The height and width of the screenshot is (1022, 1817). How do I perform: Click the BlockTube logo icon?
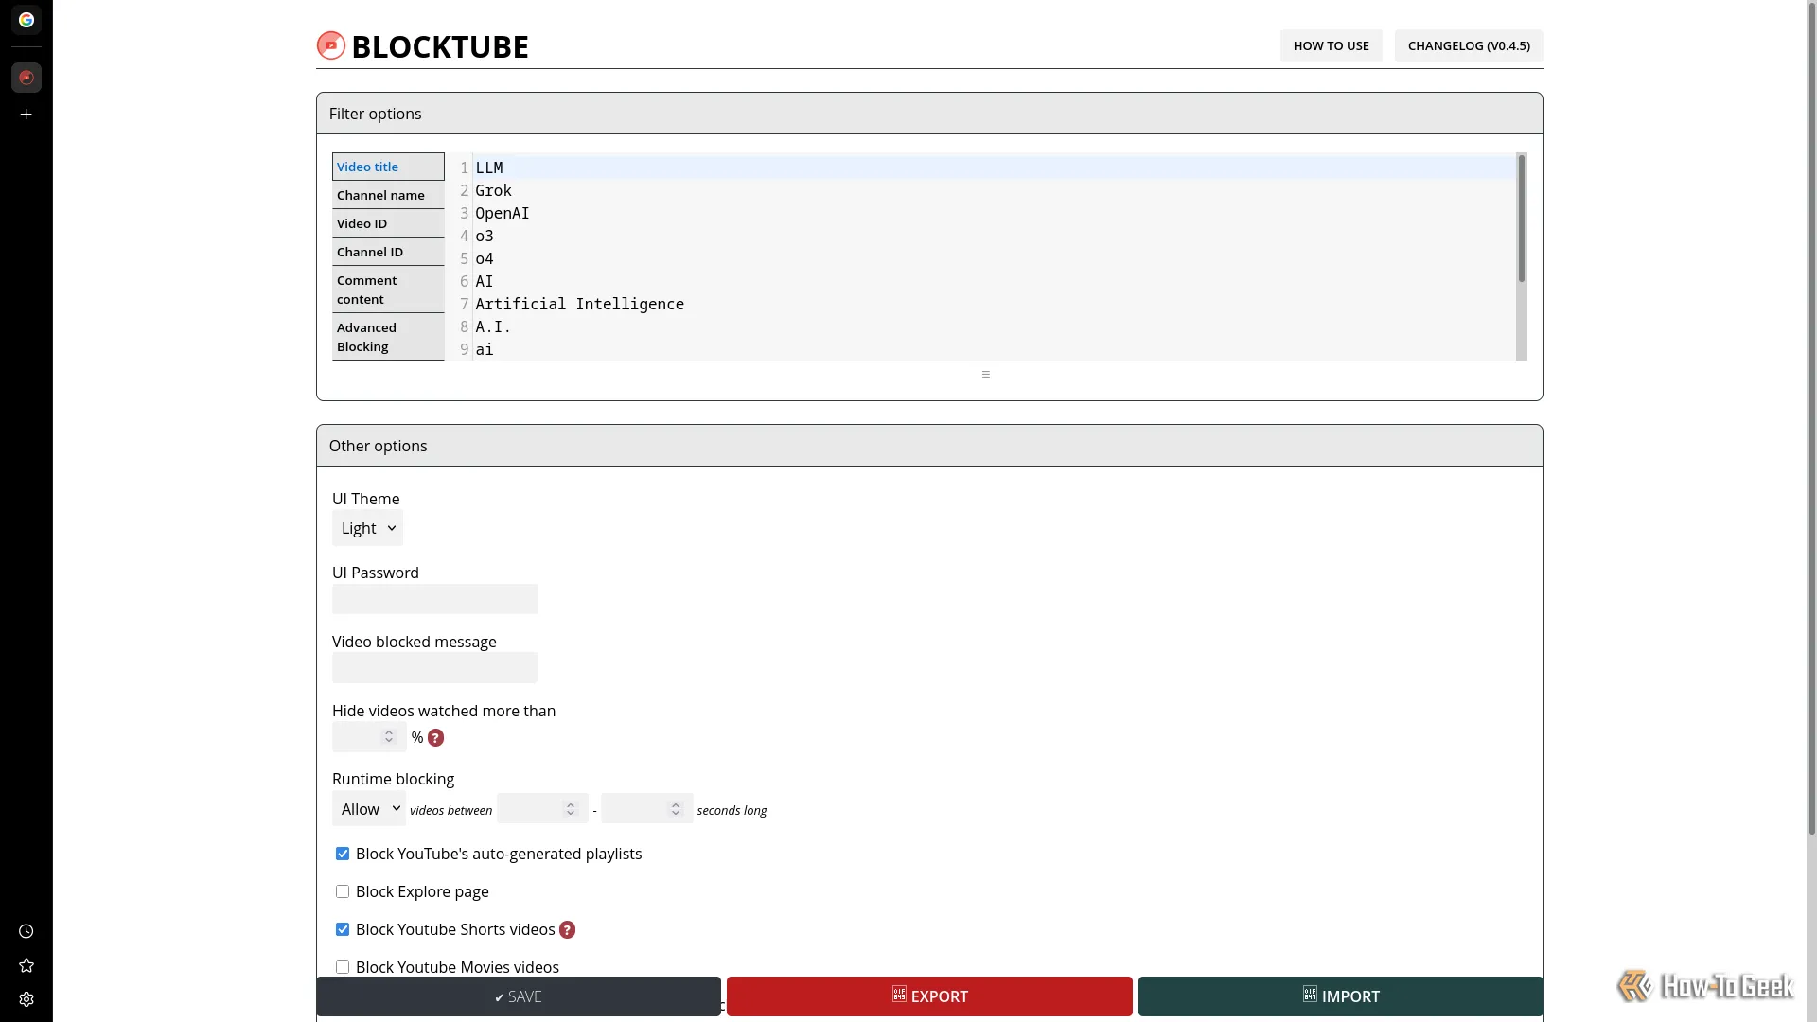point(330,45)
